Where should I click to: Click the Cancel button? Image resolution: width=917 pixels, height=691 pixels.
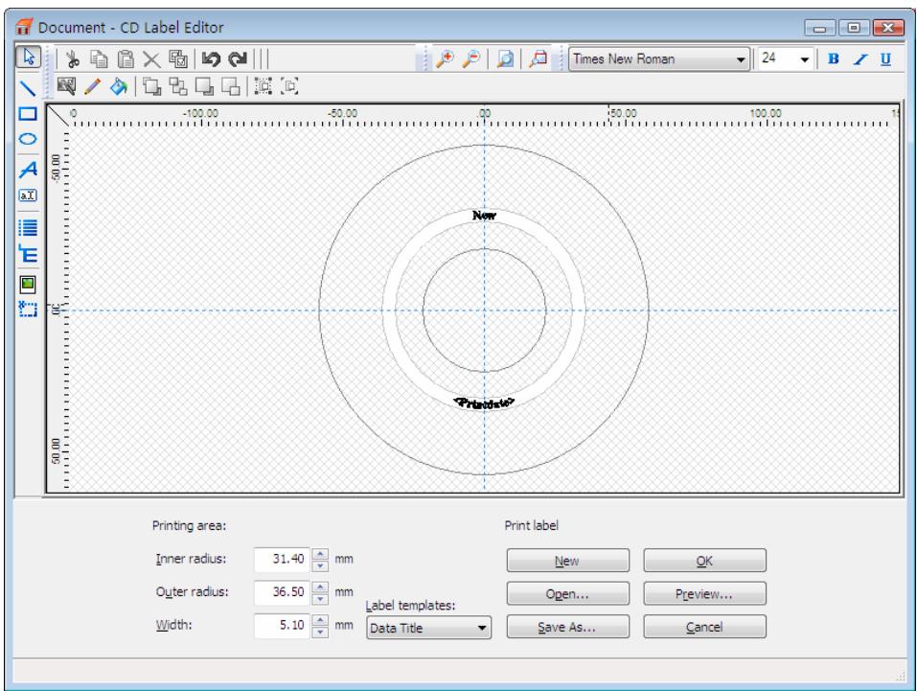click(x=704, y=627)
